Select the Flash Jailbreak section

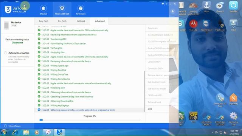pyautogui.click(x=62, y=10)
